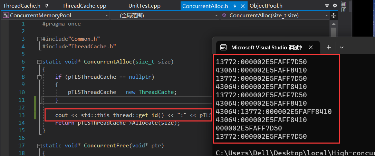Collapse the if block at line 8
Image resolution: width=375 pixels, height=156 pixels.
(39, 77)
